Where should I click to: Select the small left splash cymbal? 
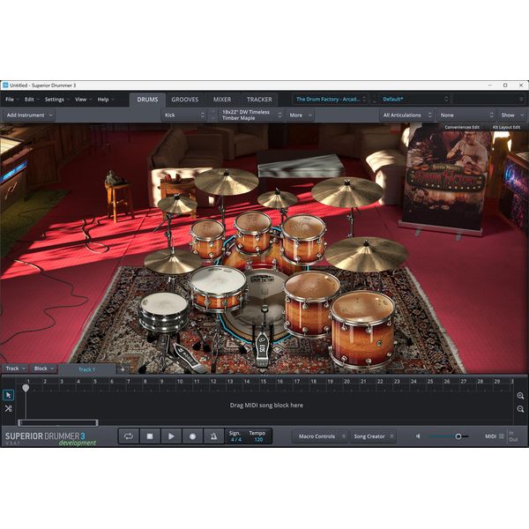point(177,205)
